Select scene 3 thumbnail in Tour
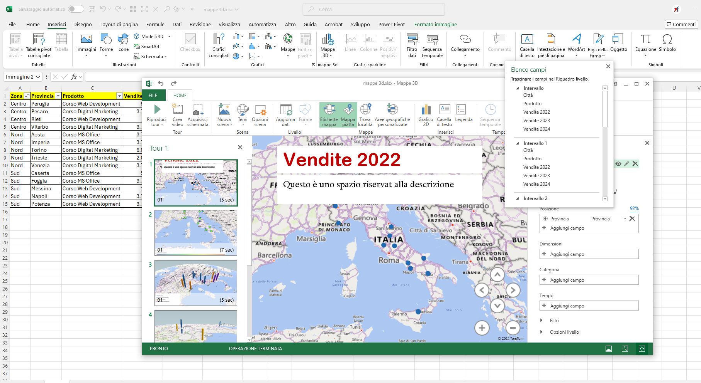The image size is (701, 383). [x=195, y=283]
